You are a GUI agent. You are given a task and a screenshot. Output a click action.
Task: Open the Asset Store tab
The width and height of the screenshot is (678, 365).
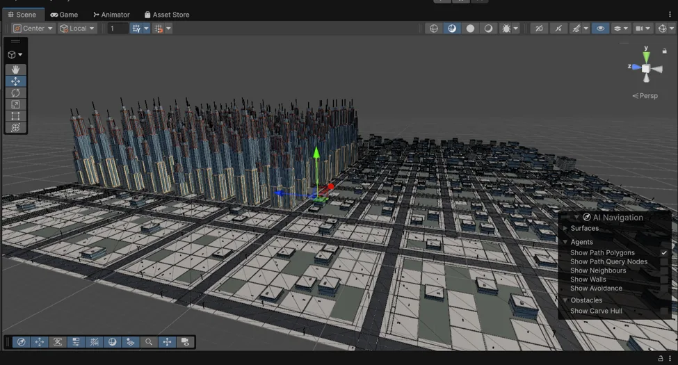(x=167, y=15)
